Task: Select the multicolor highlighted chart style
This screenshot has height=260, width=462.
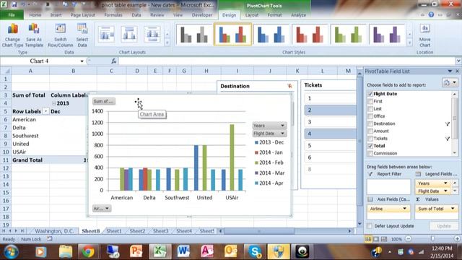Action: [x=232, y=35]
